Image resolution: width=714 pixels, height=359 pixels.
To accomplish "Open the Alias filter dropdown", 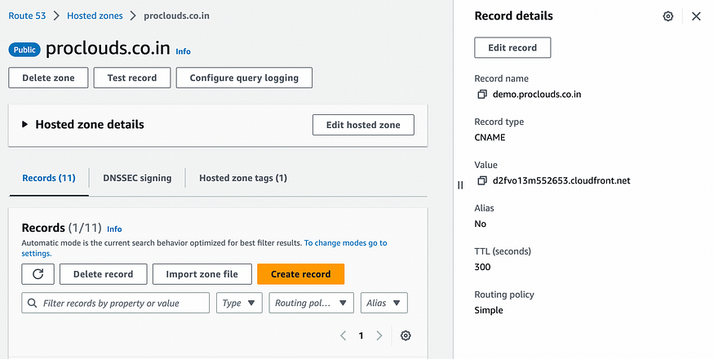I will pyautogui.click(x=384, y=303).
